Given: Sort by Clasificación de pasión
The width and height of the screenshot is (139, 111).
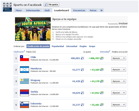Looking at the screenshot, I should pos(38,46).
